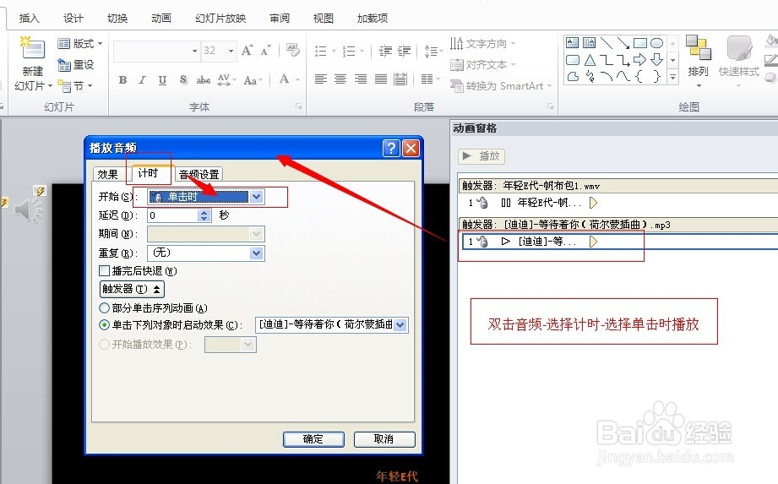The image size is (778, 484).
Task: Click the 确定 button
Action: pyautogui.click(x=313, y=439)
